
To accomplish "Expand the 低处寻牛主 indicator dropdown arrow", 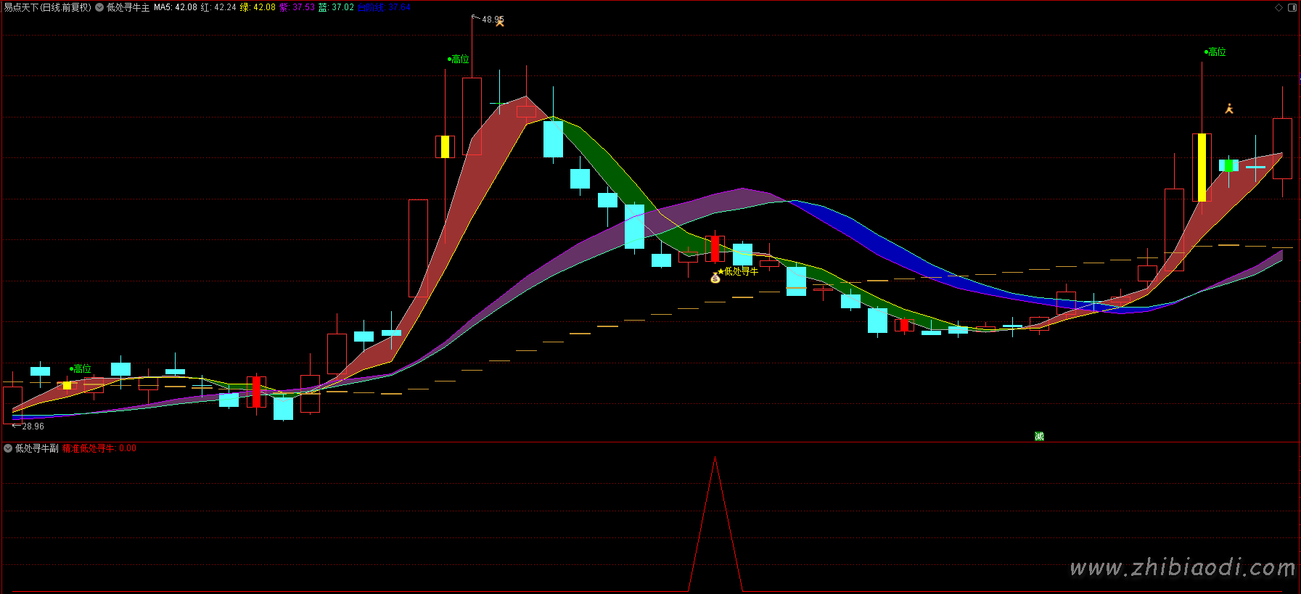I will [x=99, y=7].
